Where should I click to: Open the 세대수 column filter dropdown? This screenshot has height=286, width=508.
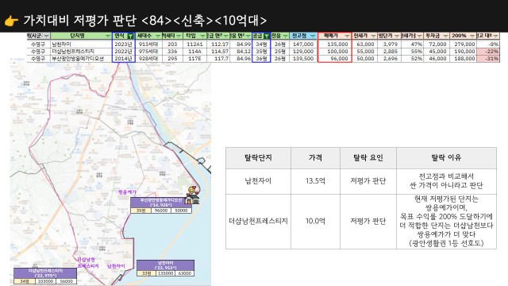[x=157, y=36]
